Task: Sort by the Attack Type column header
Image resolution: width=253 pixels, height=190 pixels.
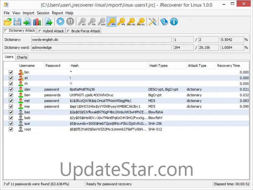Action: (201, 66)
